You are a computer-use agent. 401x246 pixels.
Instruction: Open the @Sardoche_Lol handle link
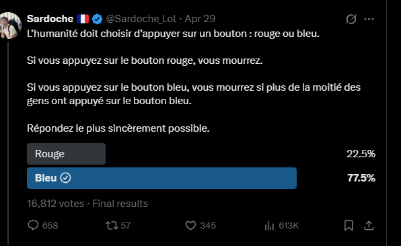click(141, 19)
